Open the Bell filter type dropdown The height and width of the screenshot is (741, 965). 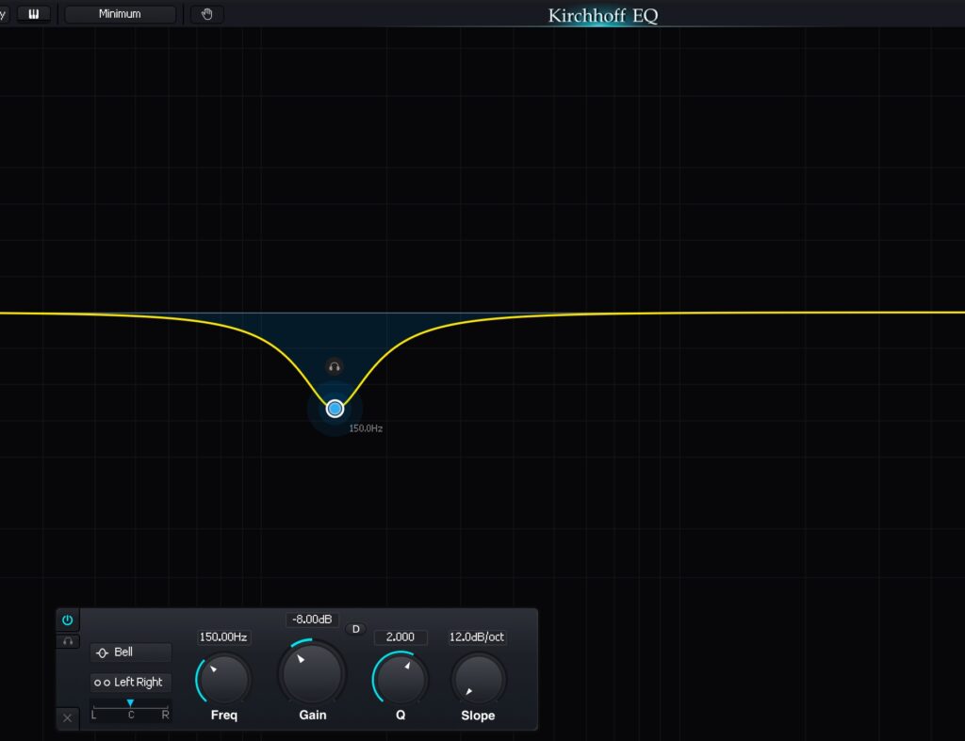pyautogui.click(x=131, y=652)
